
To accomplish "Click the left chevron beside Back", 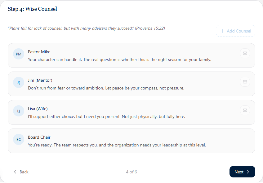I will [15, 172].
